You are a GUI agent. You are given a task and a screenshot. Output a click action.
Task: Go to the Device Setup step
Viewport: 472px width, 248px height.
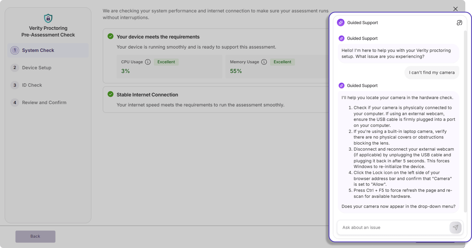tap(48, 68)
